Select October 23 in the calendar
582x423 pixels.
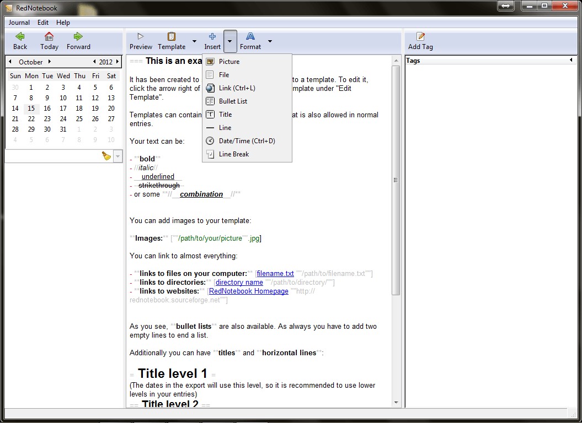click(47, 118)
